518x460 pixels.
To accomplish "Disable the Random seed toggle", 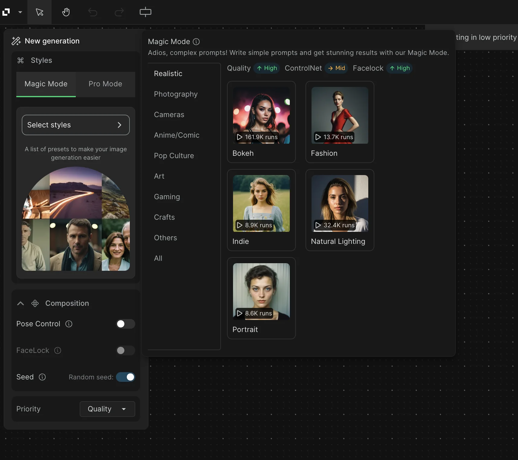I will [126, 377].
